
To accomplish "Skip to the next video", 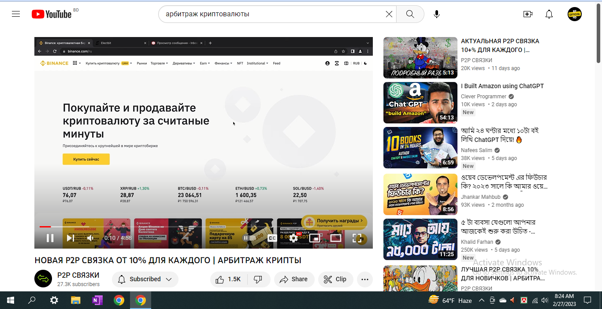I will coord(70,238).
